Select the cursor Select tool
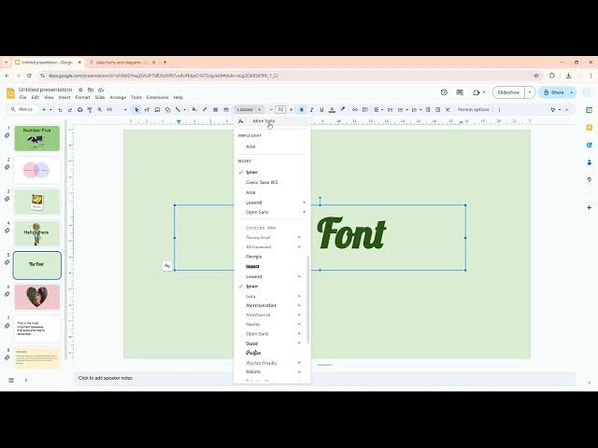The height and width of the screenshot is (448, 598). coord(136,110)
